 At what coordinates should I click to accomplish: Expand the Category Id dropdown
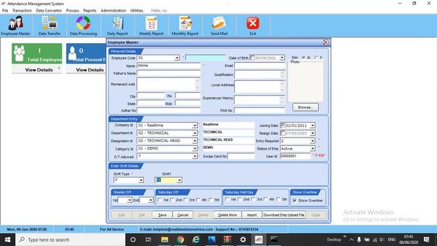tap(195, 149)
